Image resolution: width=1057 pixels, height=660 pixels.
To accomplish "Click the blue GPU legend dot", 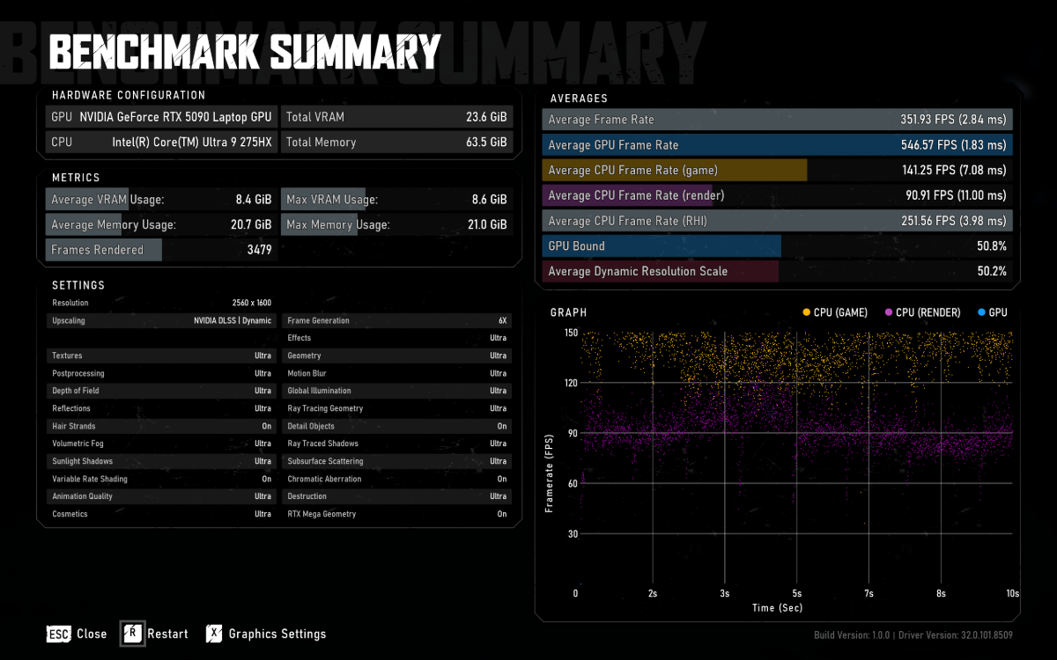I will 981,312.
